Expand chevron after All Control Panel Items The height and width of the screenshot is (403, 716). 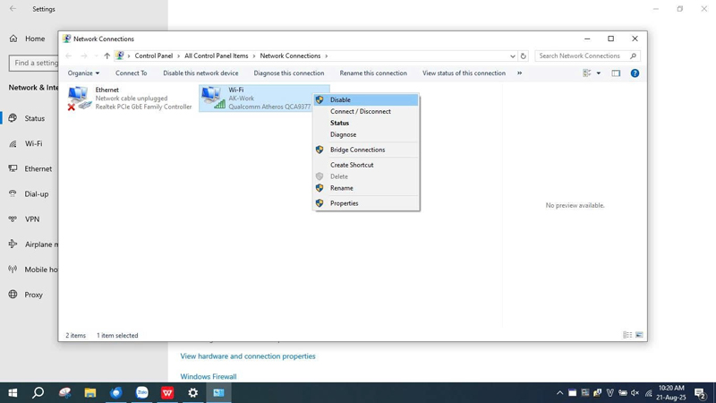pos(254,56)
